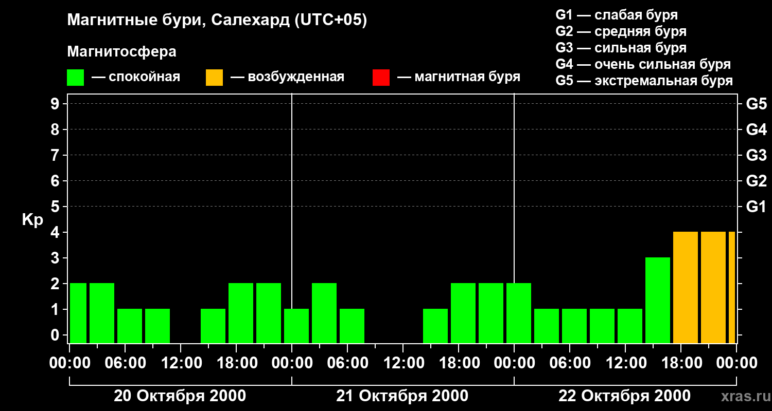772x411 pixels.
Task: Click the 12:00 time label of 20 October
Action: click(181, 363)
